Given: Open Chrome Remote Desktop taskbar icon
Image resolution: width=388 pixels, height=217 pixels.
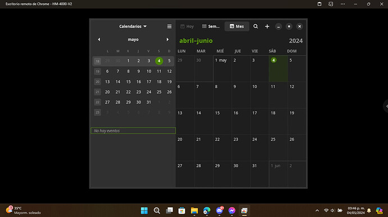Looking at the screenshot, I should pos(244,211).
